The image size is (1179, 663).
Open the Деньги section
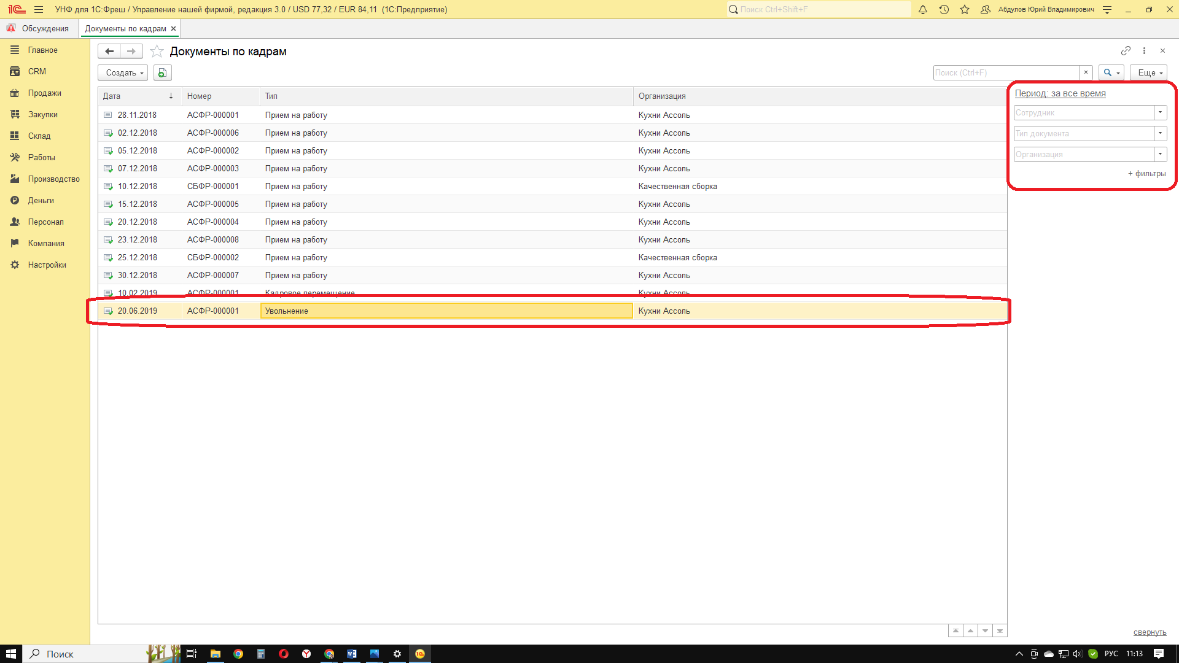pyautogui.click(x=45, y=200)
